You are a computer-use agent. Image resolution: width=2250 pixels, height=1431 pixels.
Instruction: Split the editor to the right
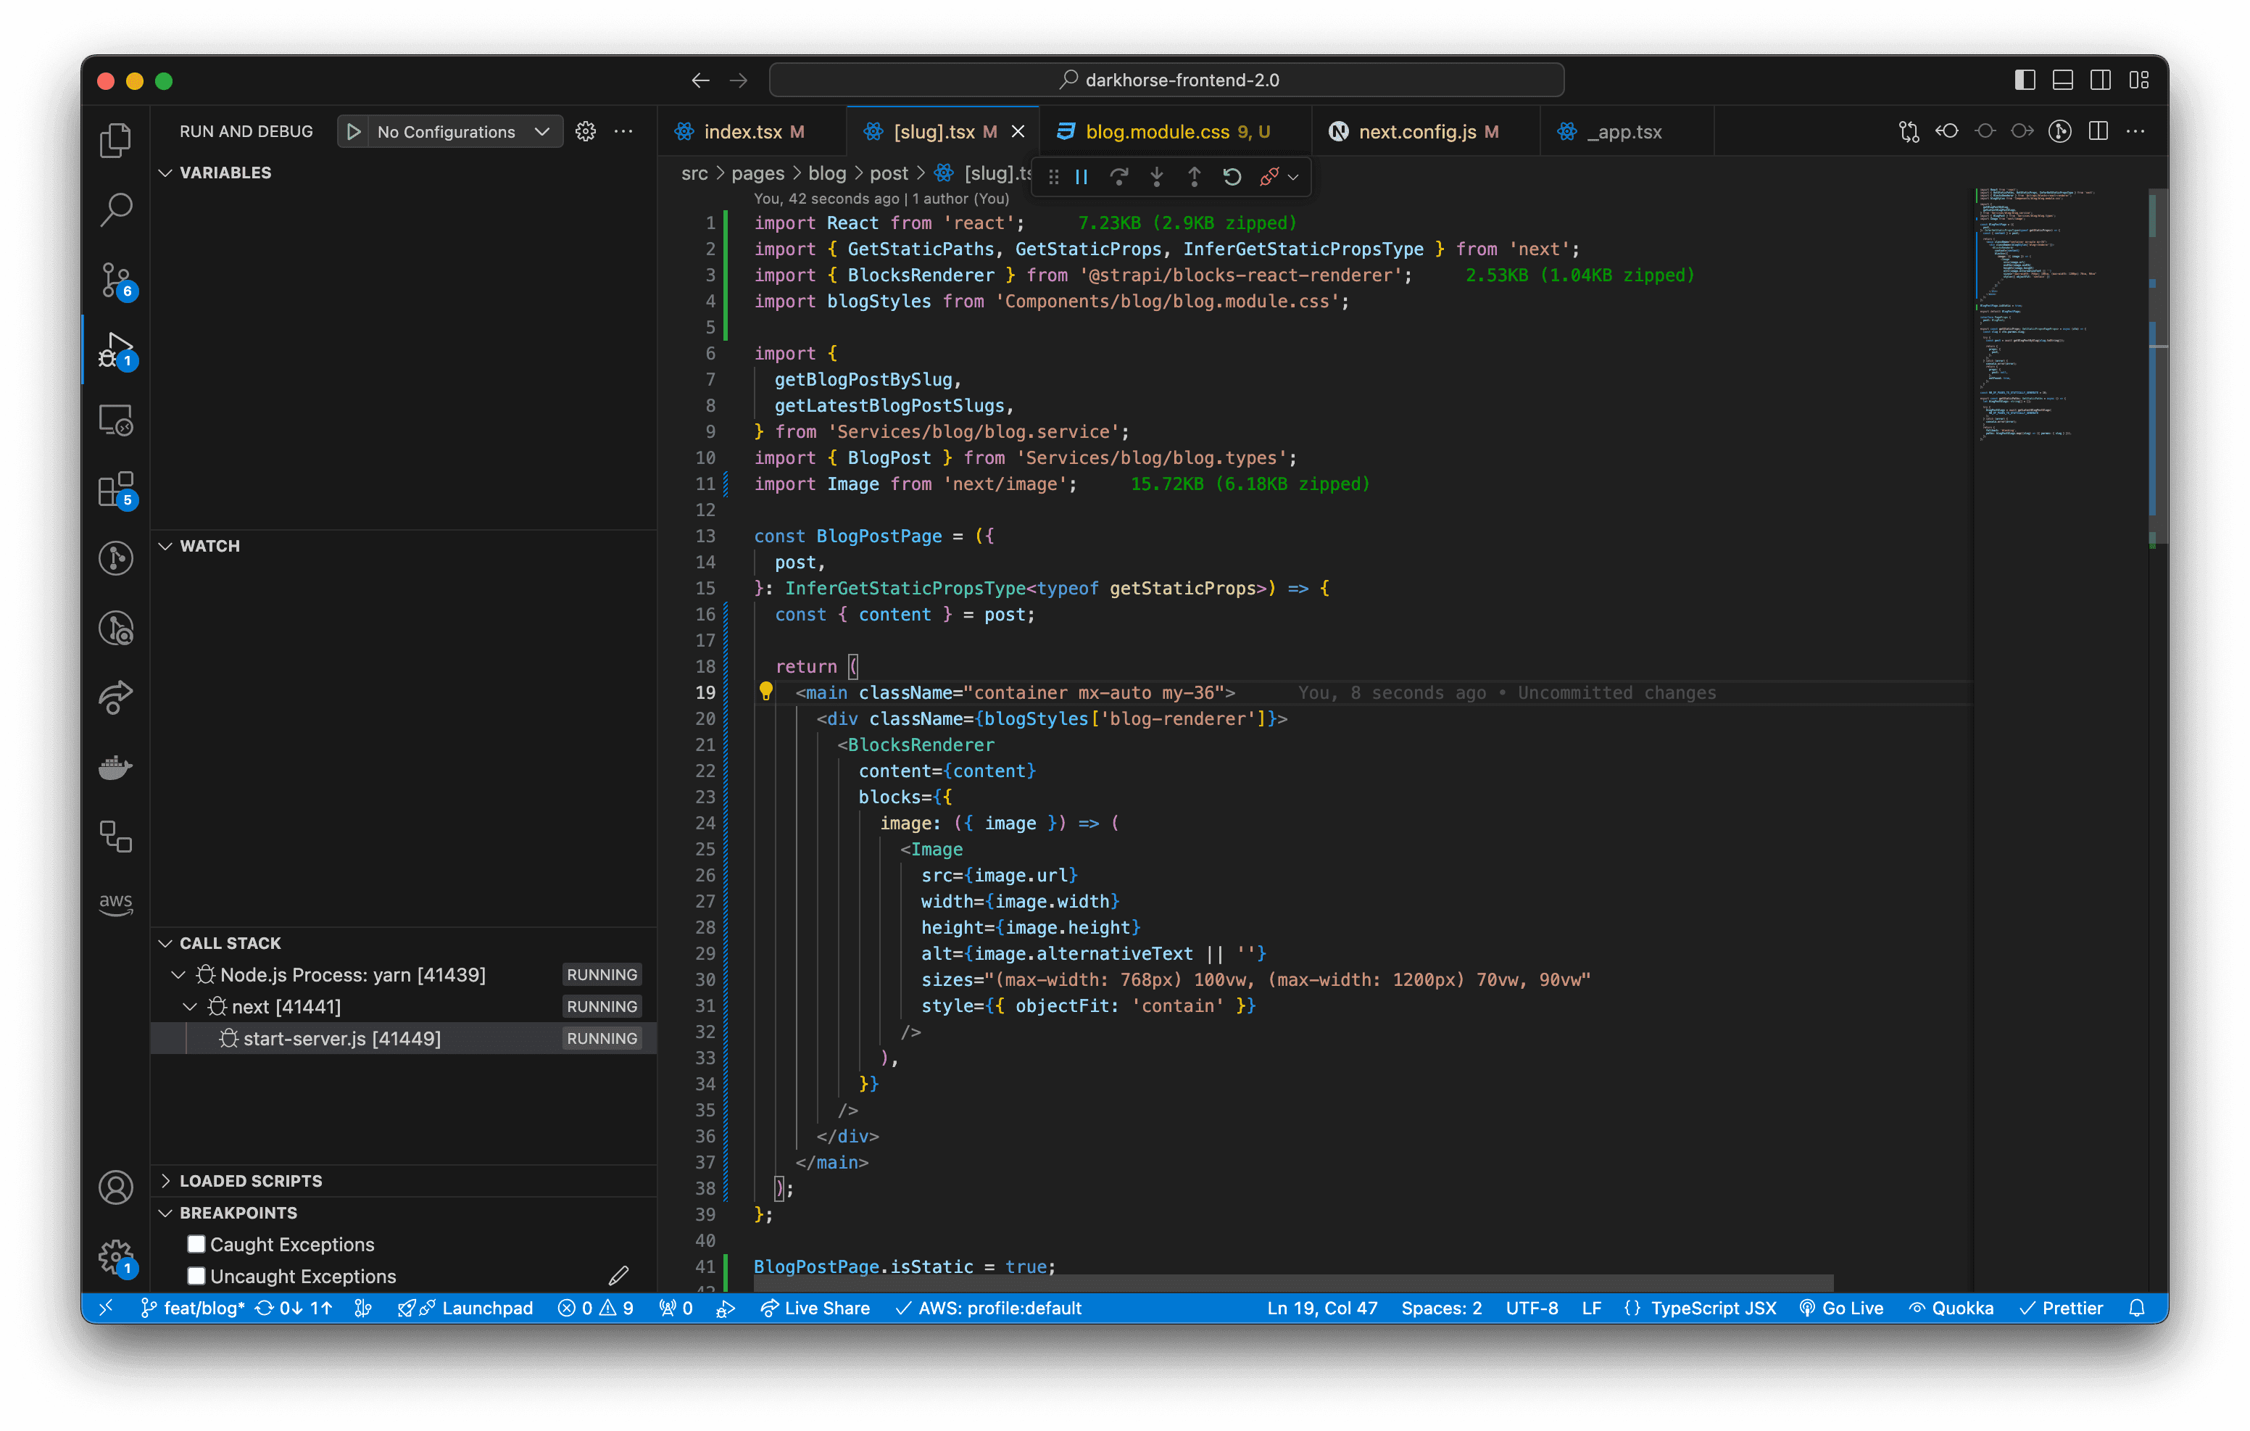tap(2099, 132)
